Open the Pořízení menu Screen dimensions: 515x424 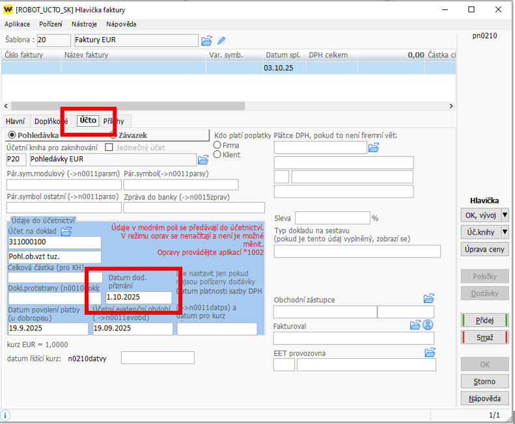pyautogui.click(x=51, y=24)
